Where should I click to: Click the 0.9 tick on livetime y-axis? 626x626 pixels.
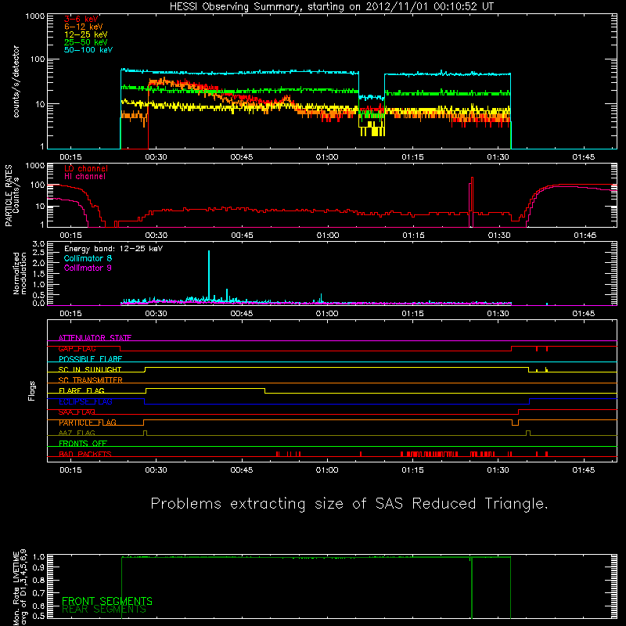click(x=40, y=567)
